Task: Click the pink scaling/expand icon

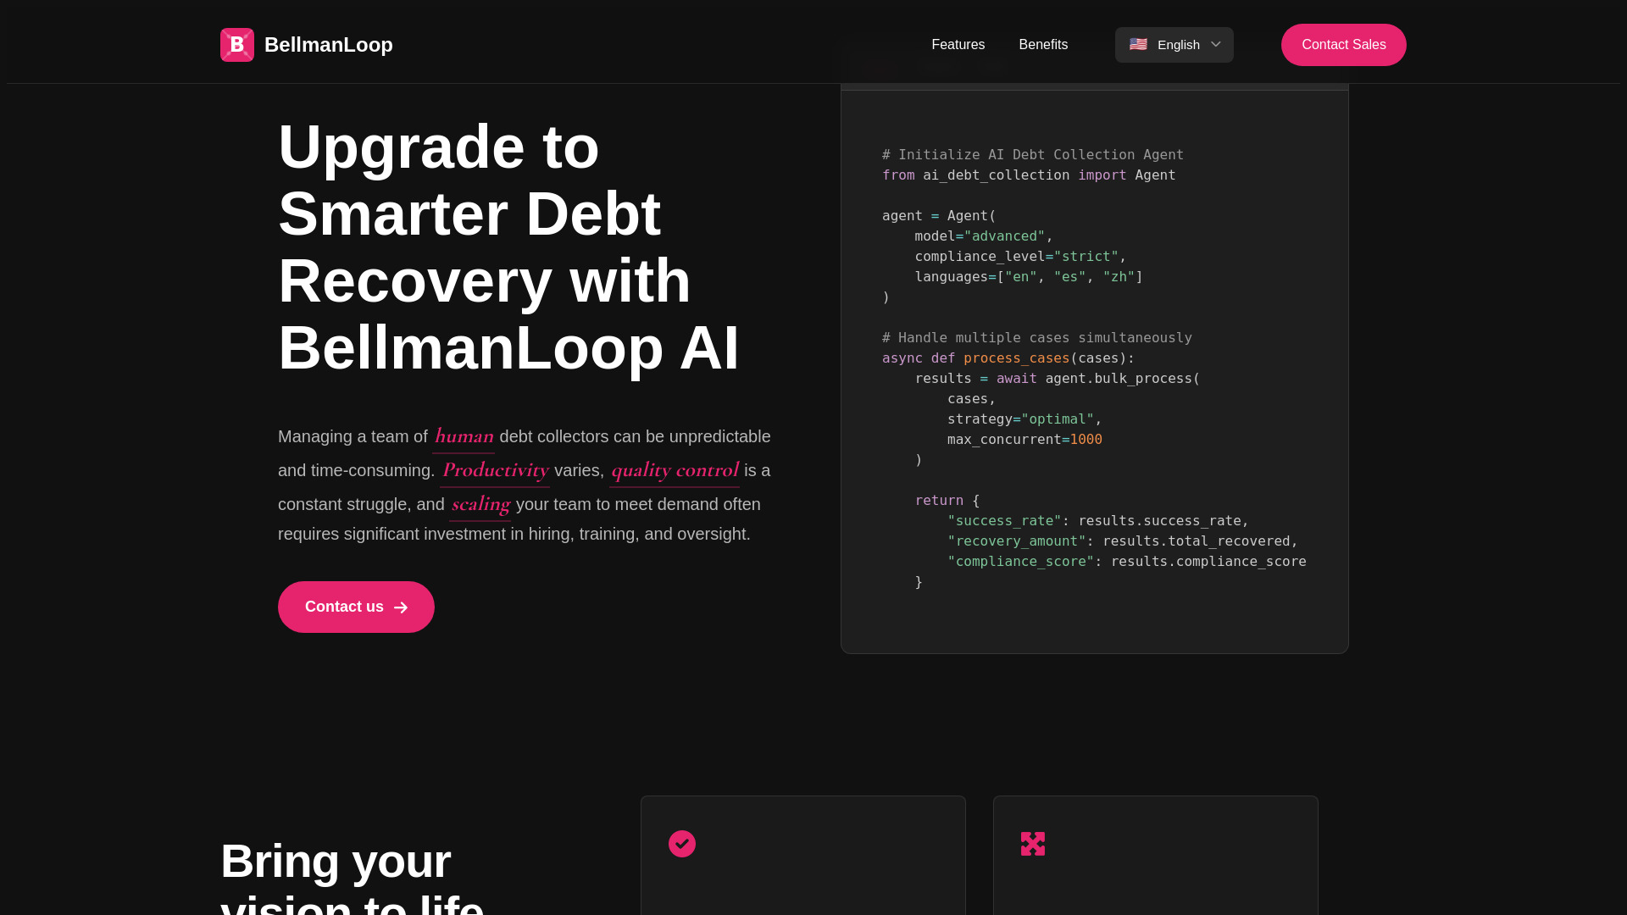Action: tap(1032, 844)
